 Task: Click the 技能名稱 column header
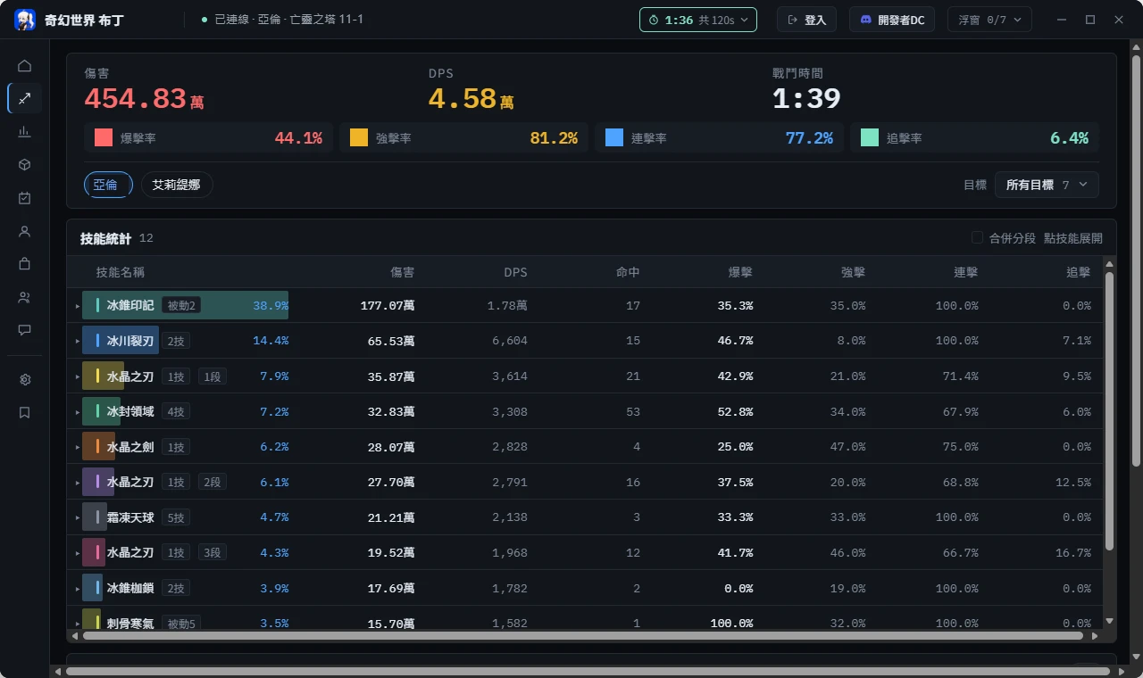(x=121, y=272)
